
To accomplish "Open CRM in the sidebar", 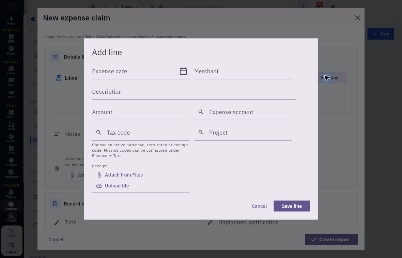I will pyautogui.click(x=11, y=39).
